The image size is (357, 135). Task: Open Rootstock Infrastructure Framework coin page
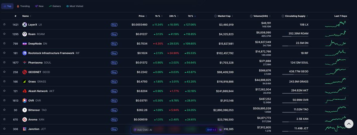click(51, 53)
